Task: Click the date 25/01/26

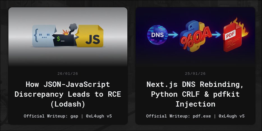Action: pos(195,74)
